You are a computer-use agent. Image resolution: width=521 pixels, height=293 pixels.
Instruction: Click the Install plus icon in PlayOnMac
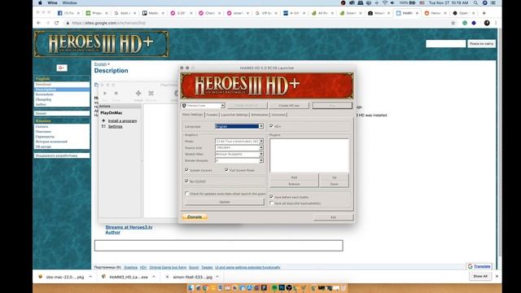pos(138,94)
